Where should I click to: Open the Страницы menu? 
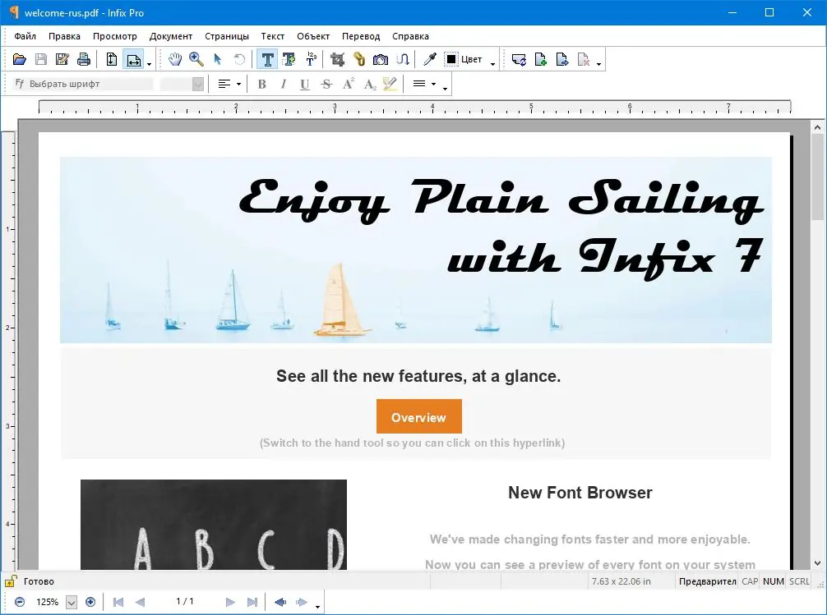[227, 36]
